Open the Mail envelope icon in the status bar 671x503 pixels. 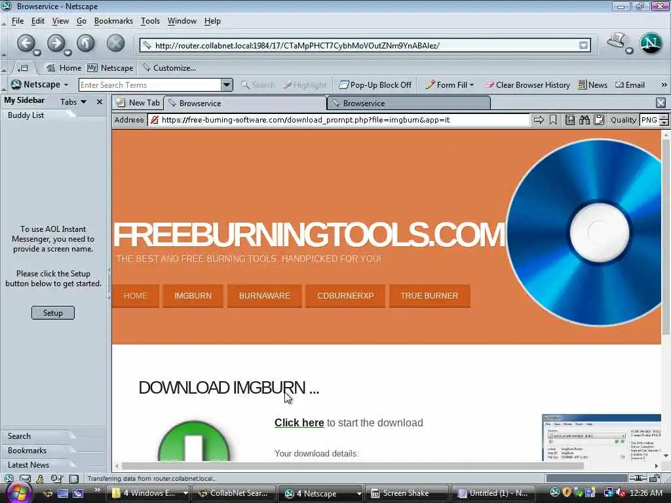pos(26,479)
